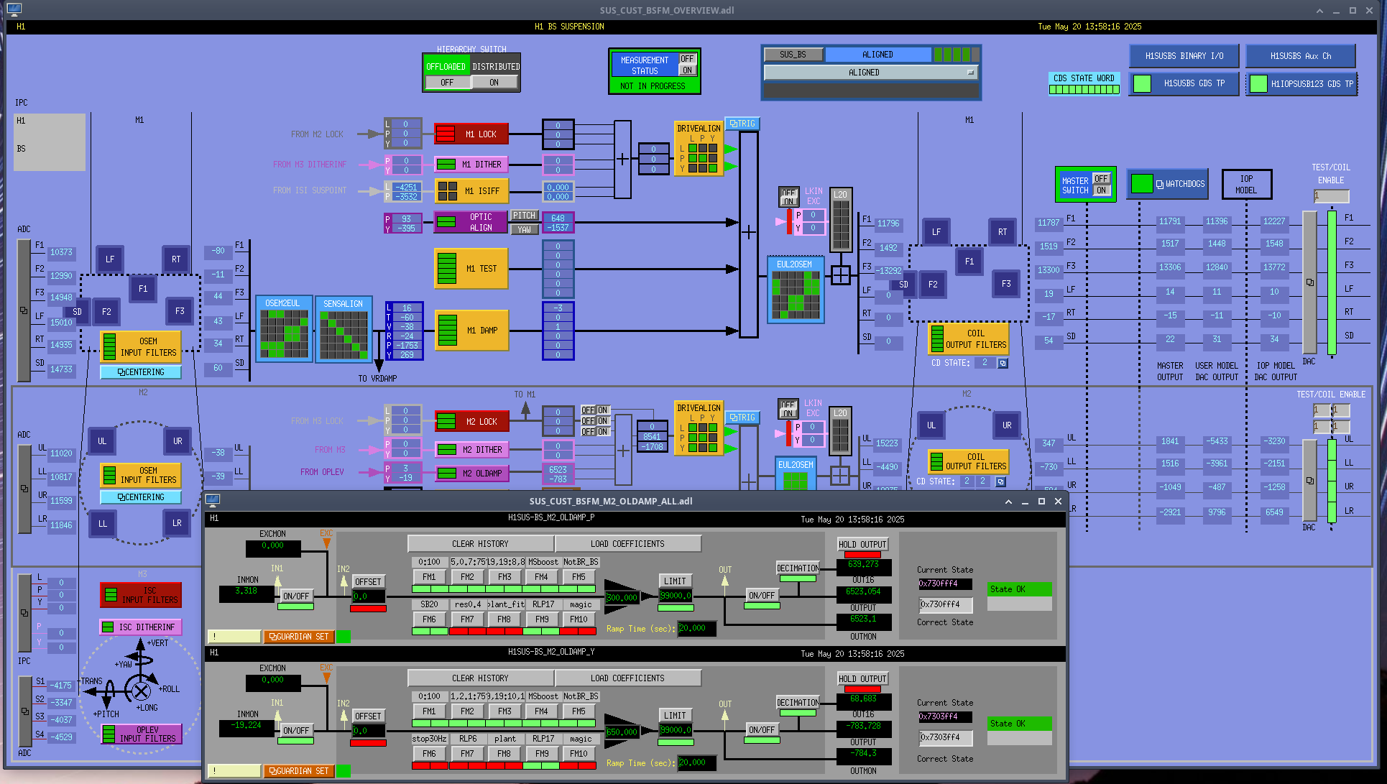Open M1 OSEM INPUT FILTERS block

[x=141, y=346]
